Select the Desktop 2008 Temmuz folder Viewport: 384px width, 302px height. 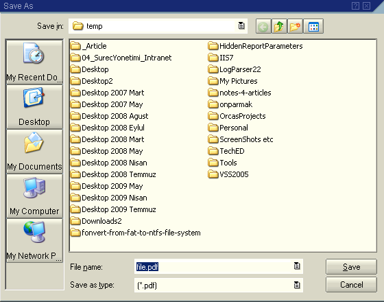(x=113, y=174)
